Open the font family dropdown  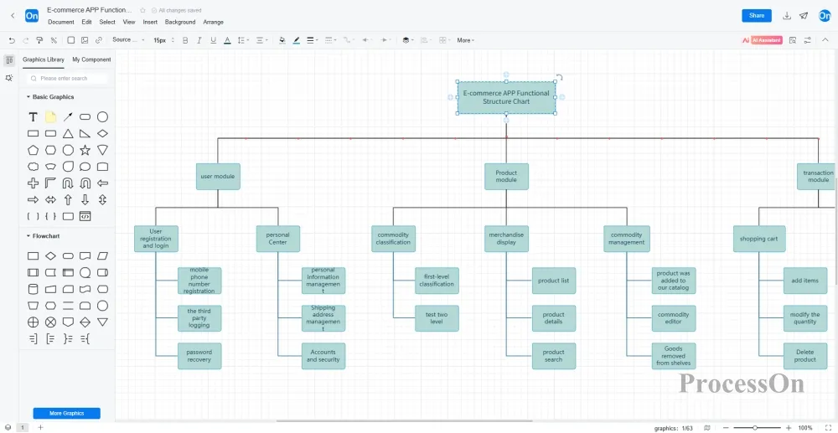tap(128, 40)
